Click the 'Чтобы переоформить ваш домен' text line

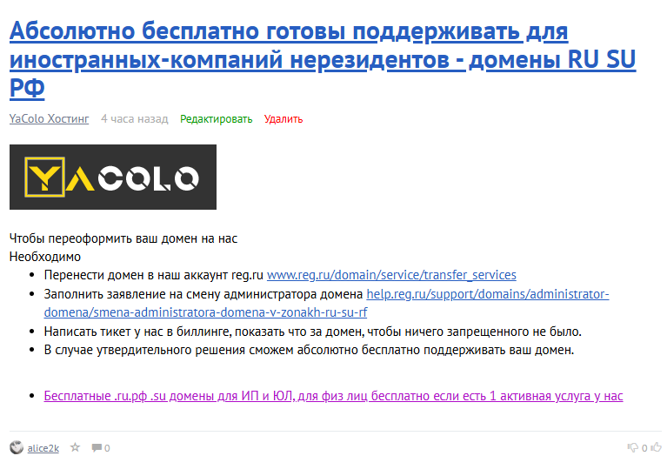(x=123, y=238)
